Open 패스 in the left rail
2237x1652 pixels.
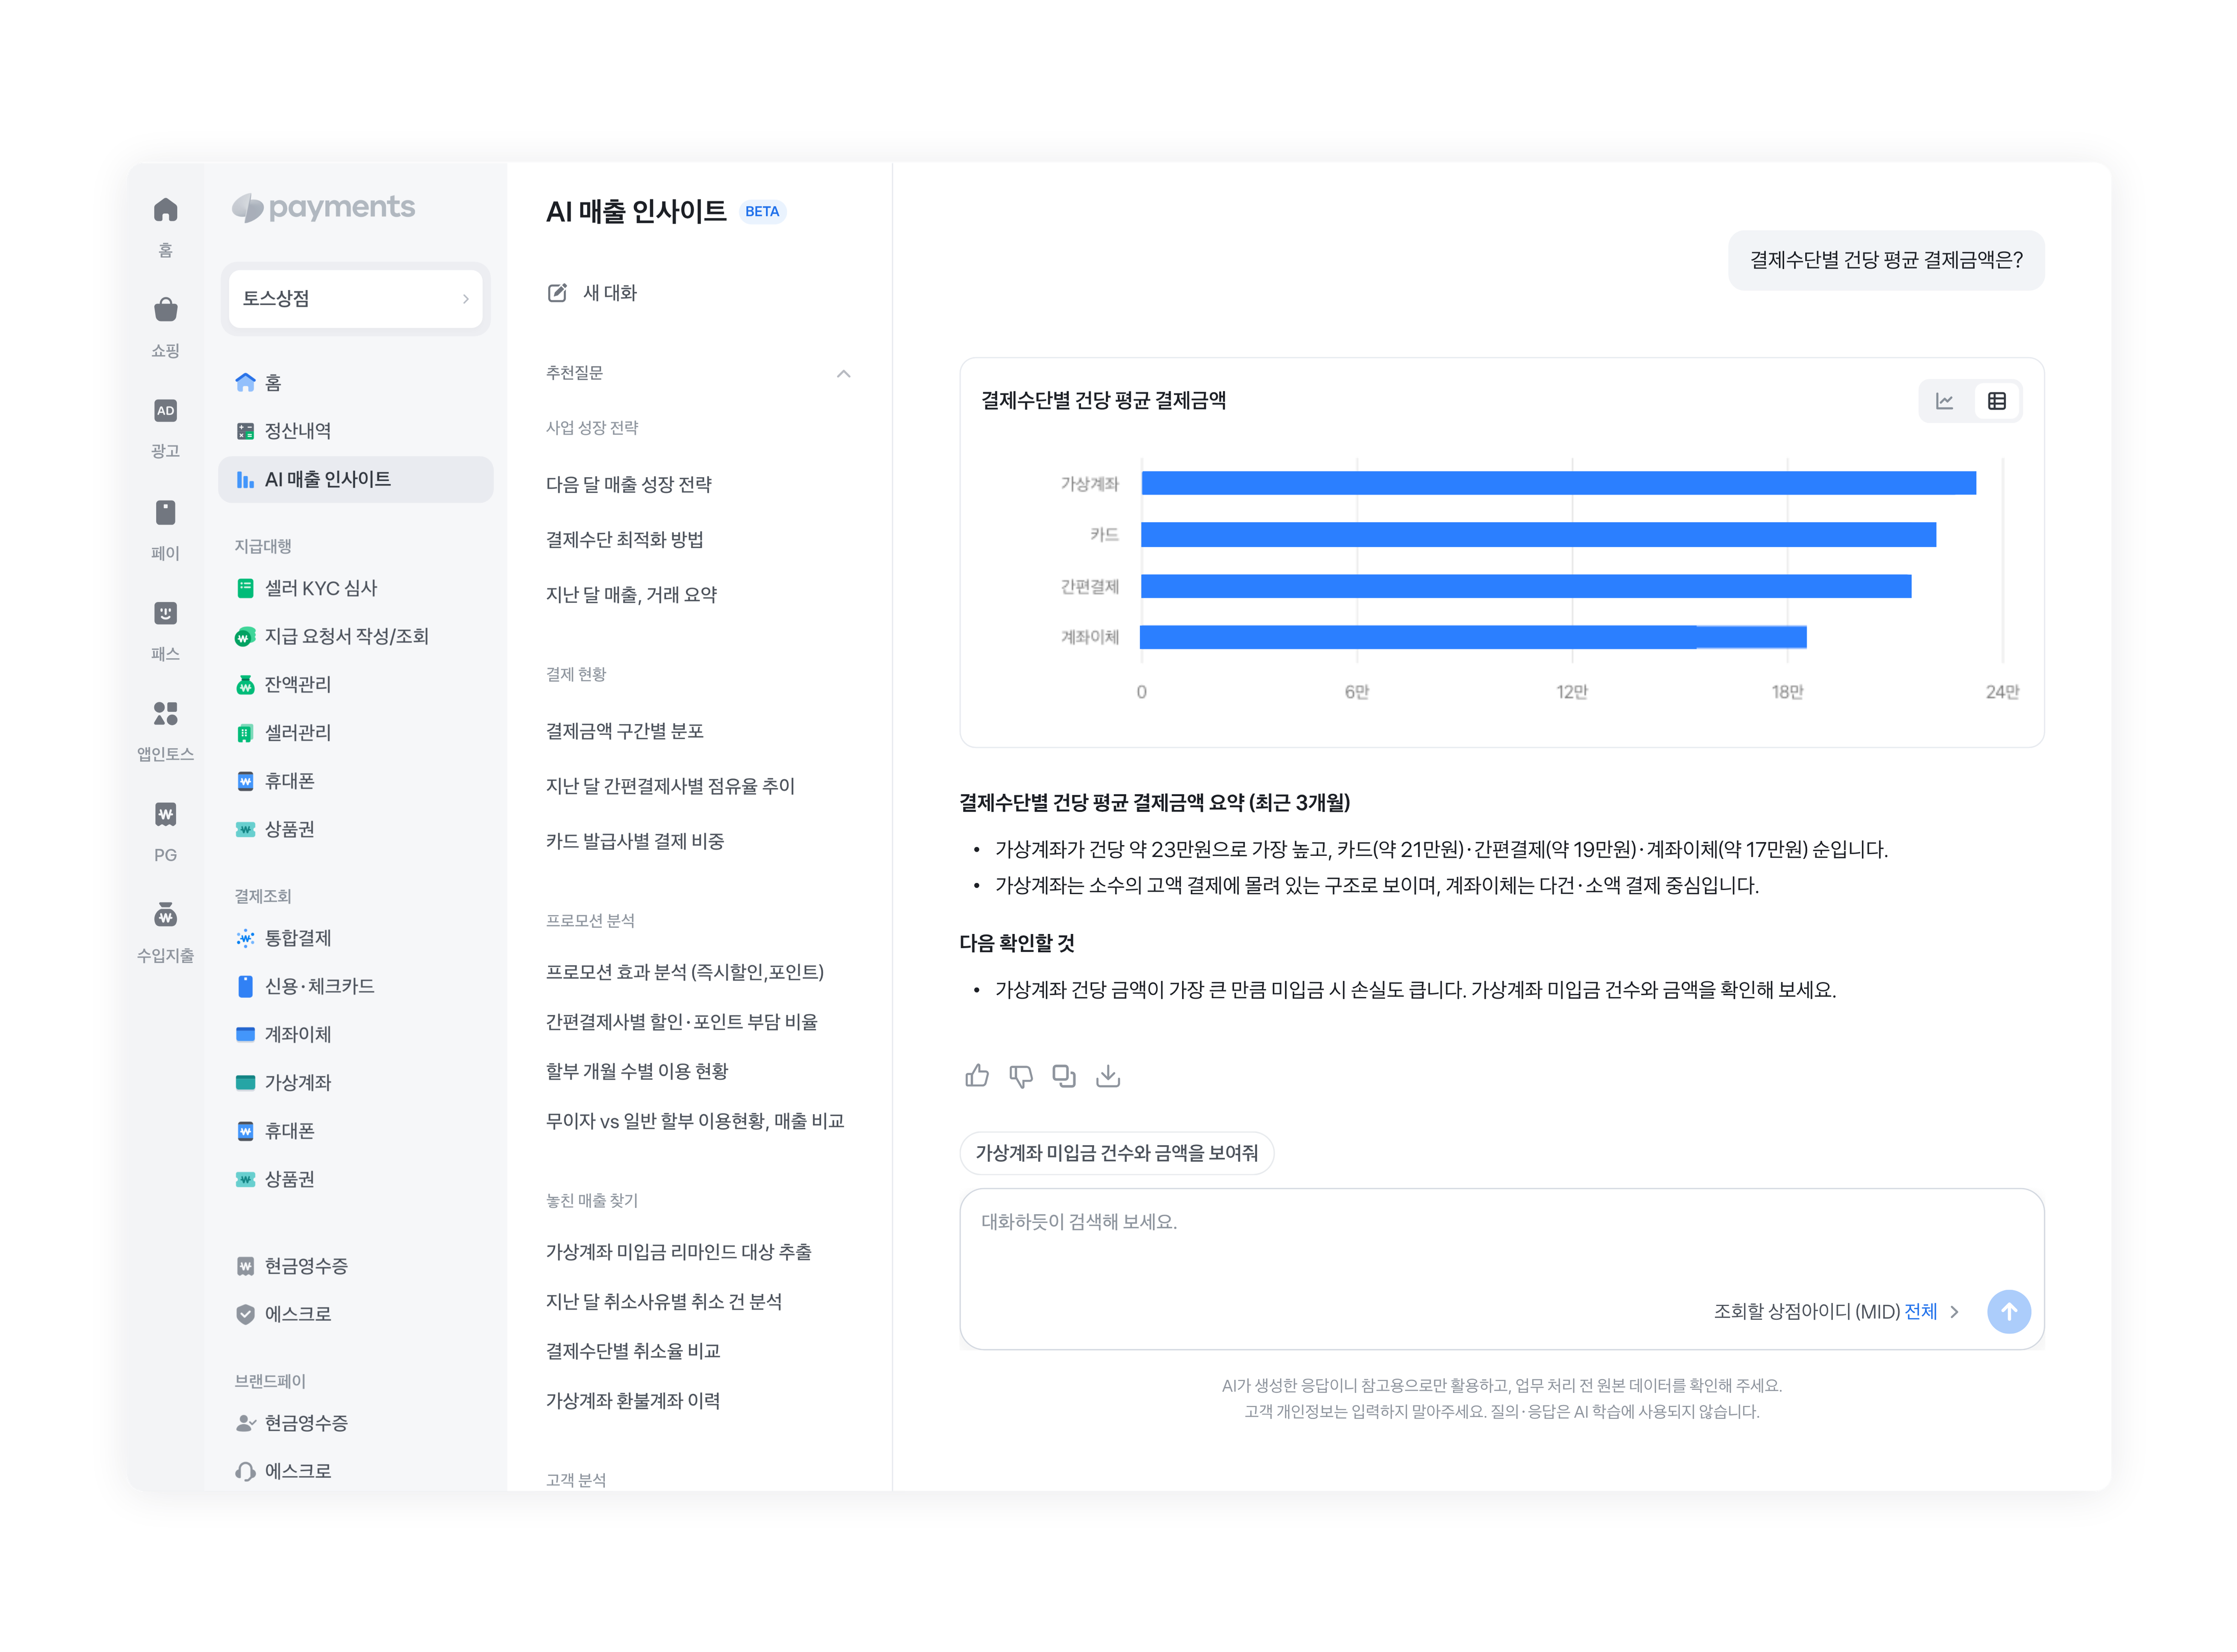click(166, 632)
